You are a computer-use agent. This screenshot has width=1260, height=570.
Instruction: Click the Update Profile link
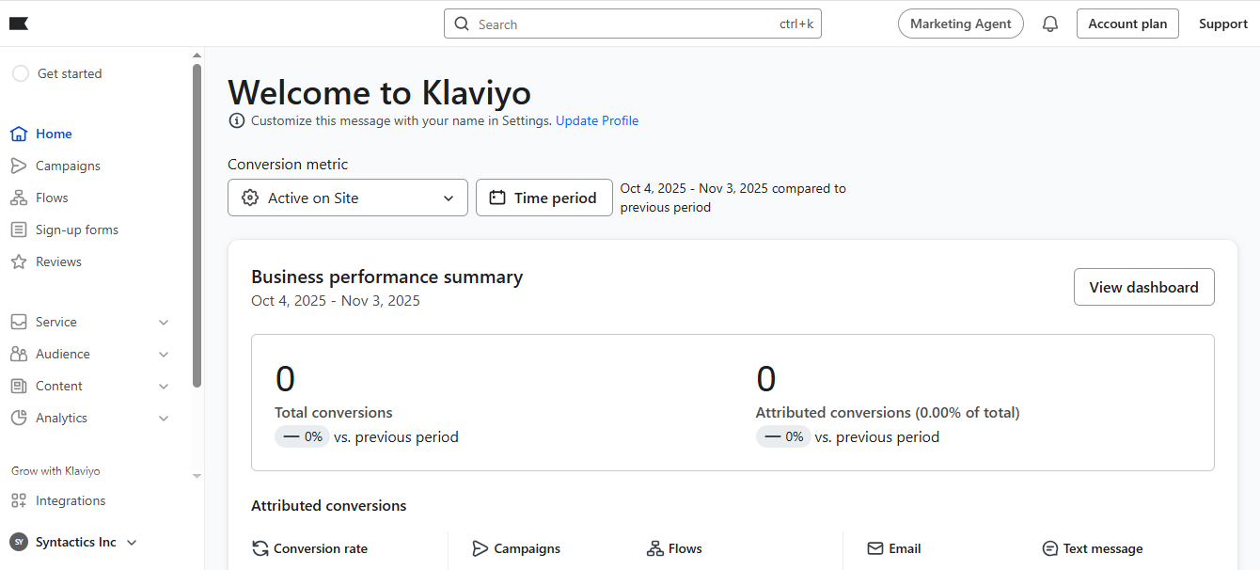click(597, 120)
